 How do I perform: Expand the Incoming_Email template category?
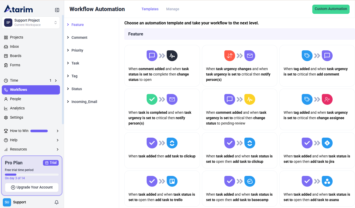click(x=84, y=102)
